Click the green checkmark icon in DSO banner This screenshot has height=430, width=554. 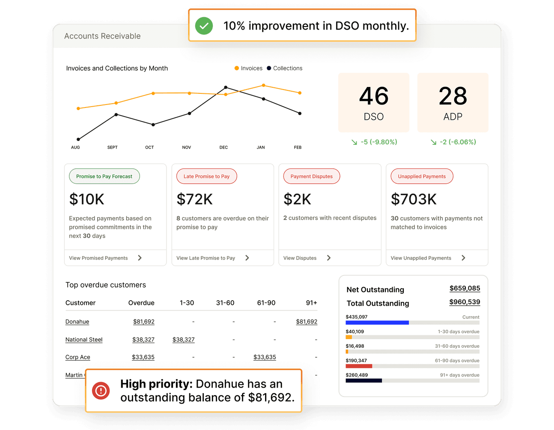tap(204, 26)
